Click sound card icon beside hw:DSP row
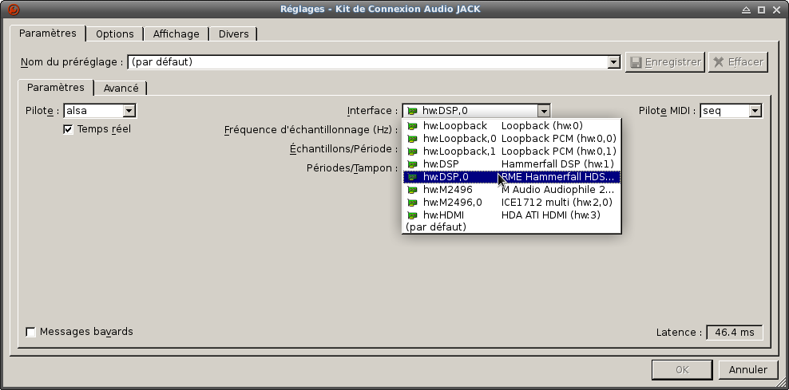789x390 pixels. [413, 163]
